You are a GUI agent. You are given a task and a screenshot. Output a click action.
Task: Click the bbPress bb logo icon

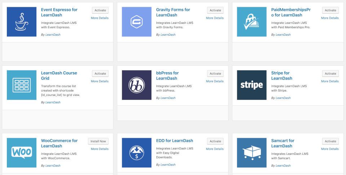(x=137, y=85)
